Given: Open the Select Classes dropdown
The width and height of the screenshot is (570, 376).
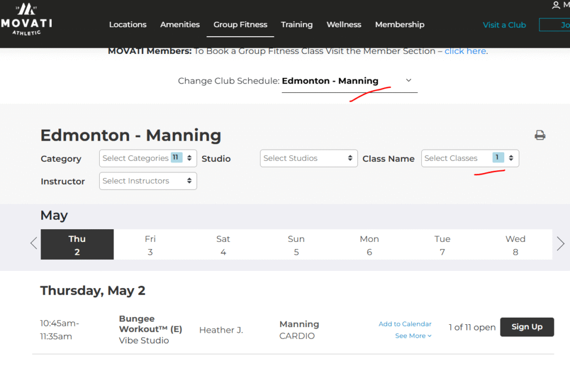Looking at the screenshot, I should (470, 159).
